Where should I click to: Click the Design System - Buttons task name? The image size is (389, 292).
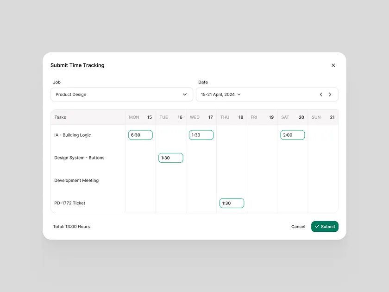click(79, 158)
